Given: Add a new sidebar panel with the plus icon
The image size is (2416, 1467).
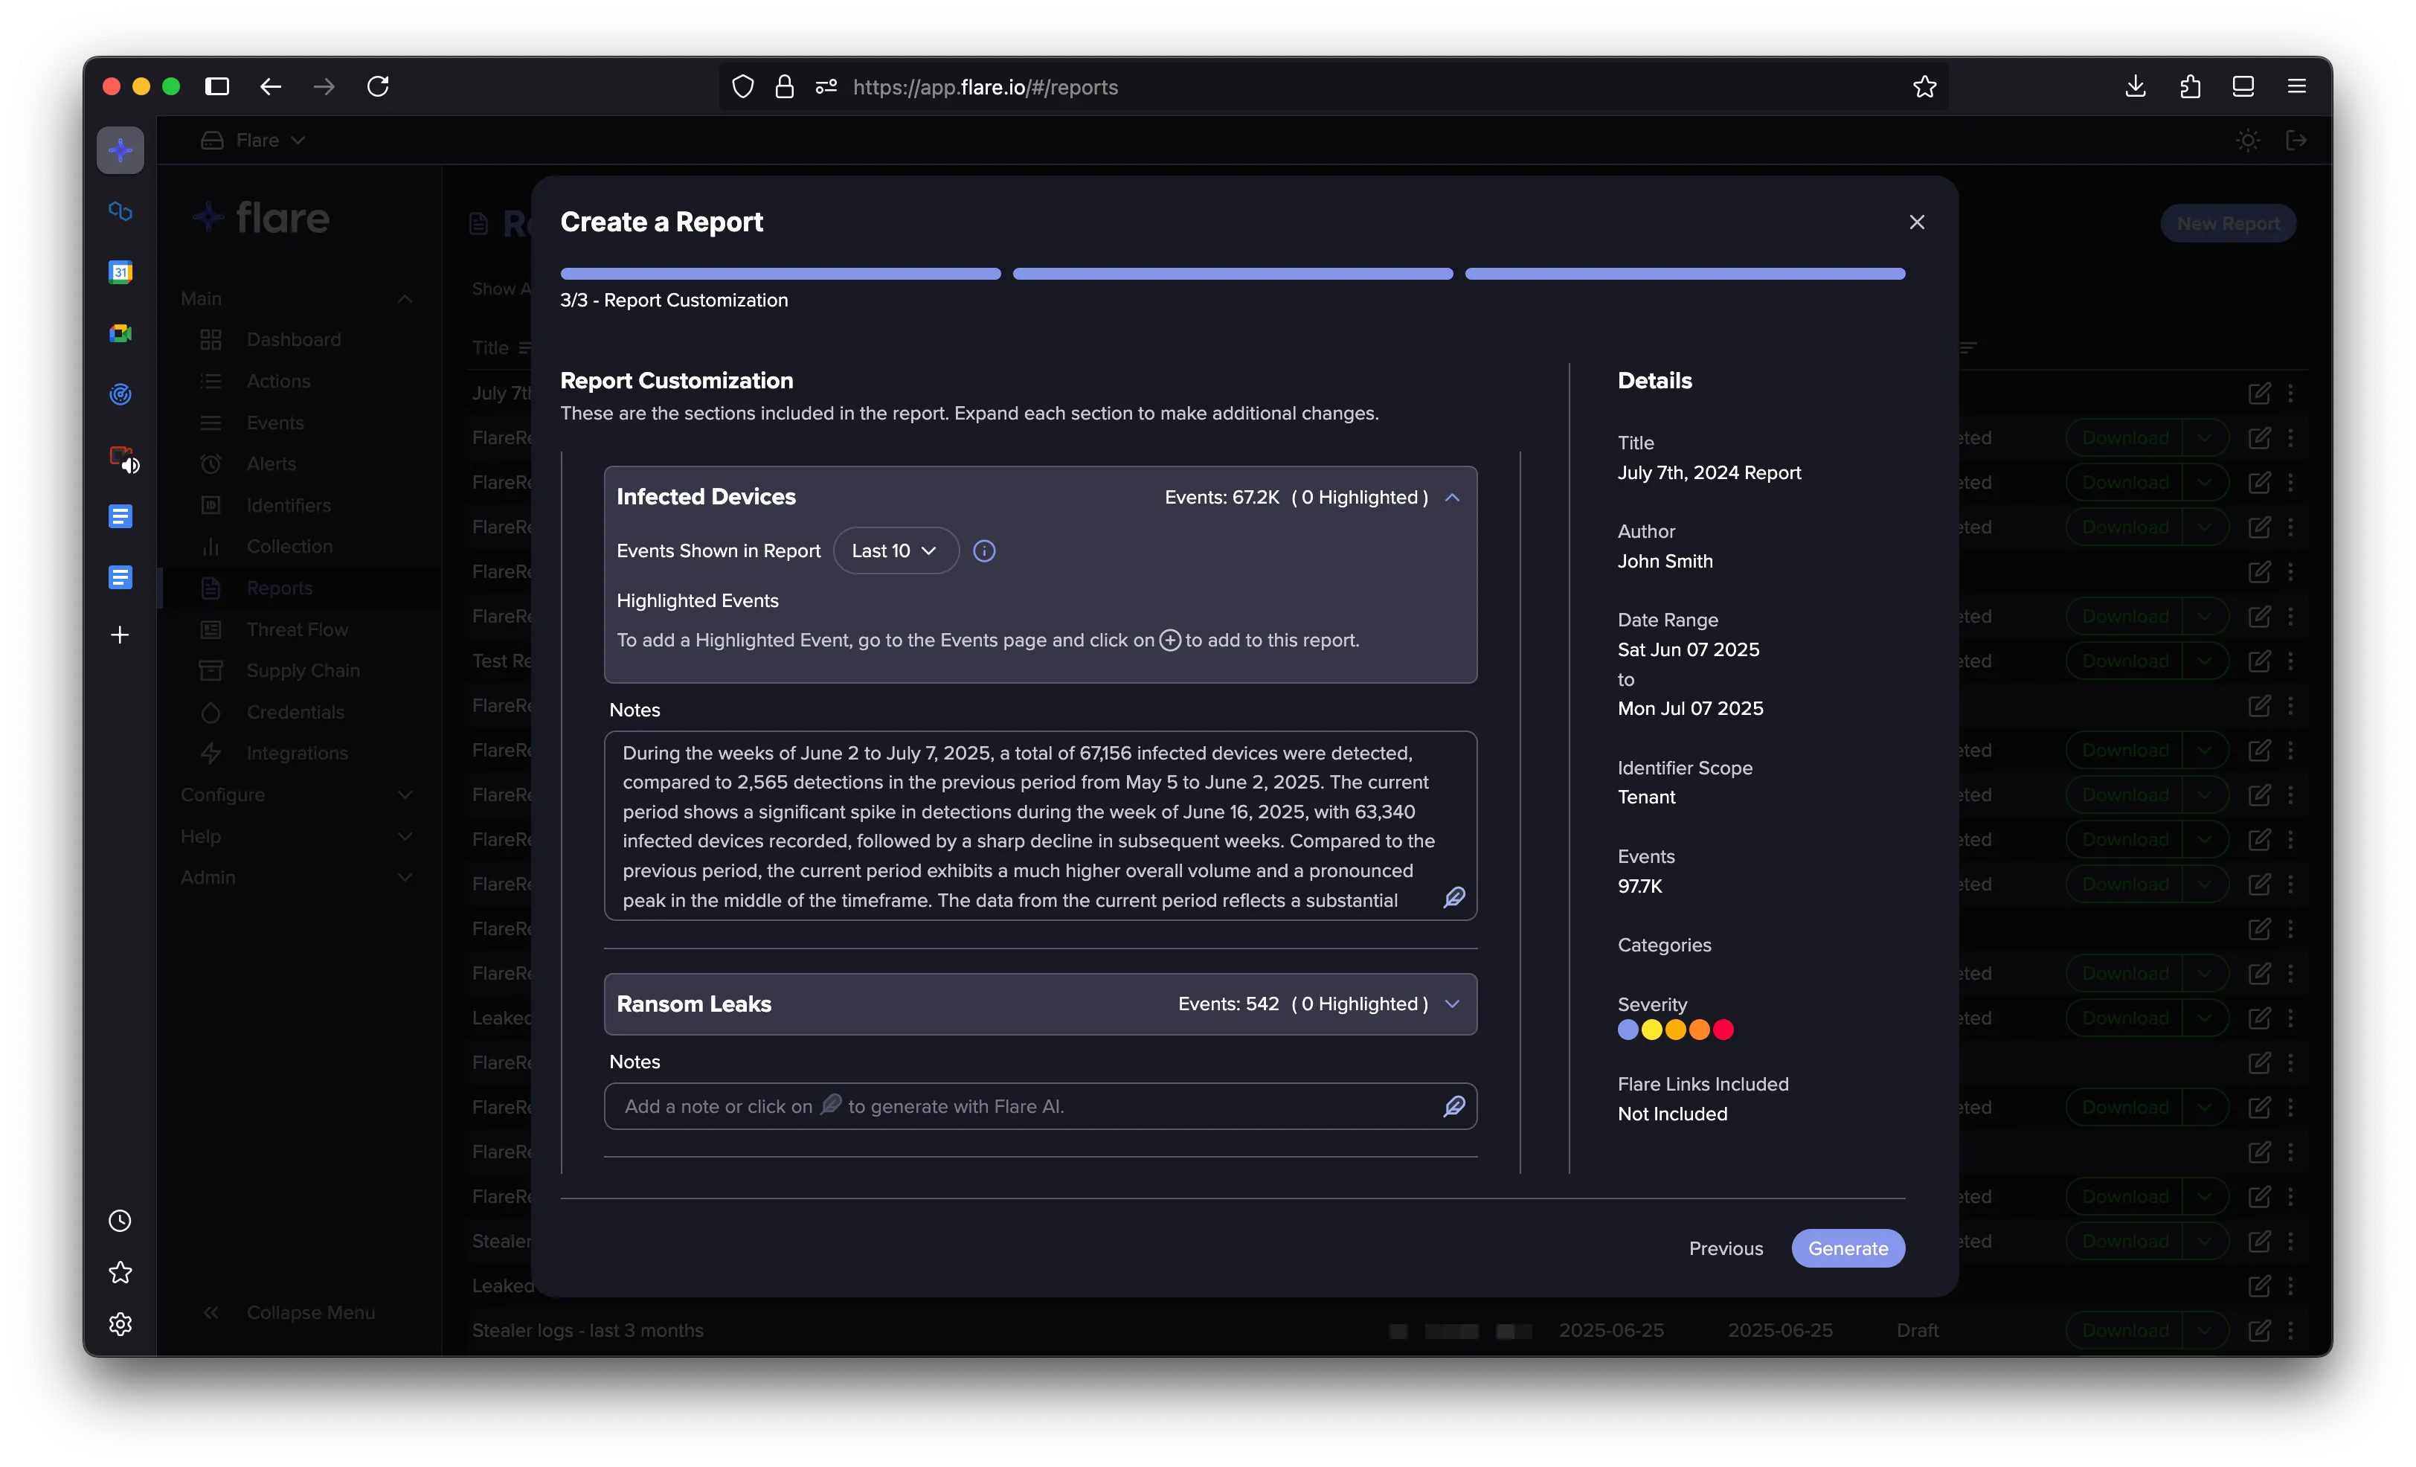Looking at the screenshot, I should click(120, 635).
